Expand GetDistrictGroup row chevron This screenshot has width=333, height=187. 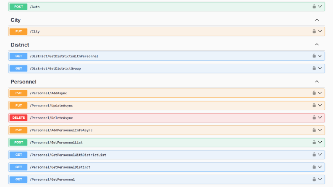320,68
